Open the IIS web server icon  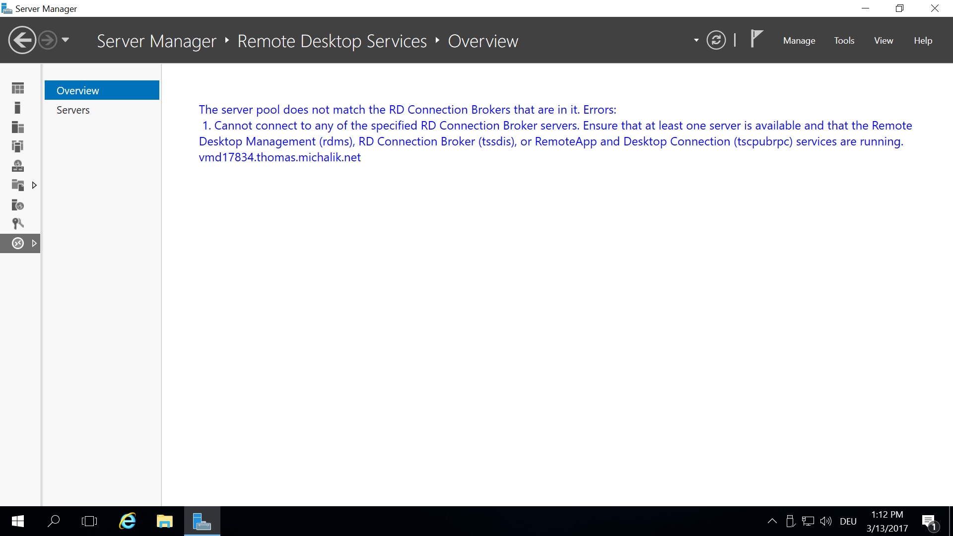coord(18,204)
